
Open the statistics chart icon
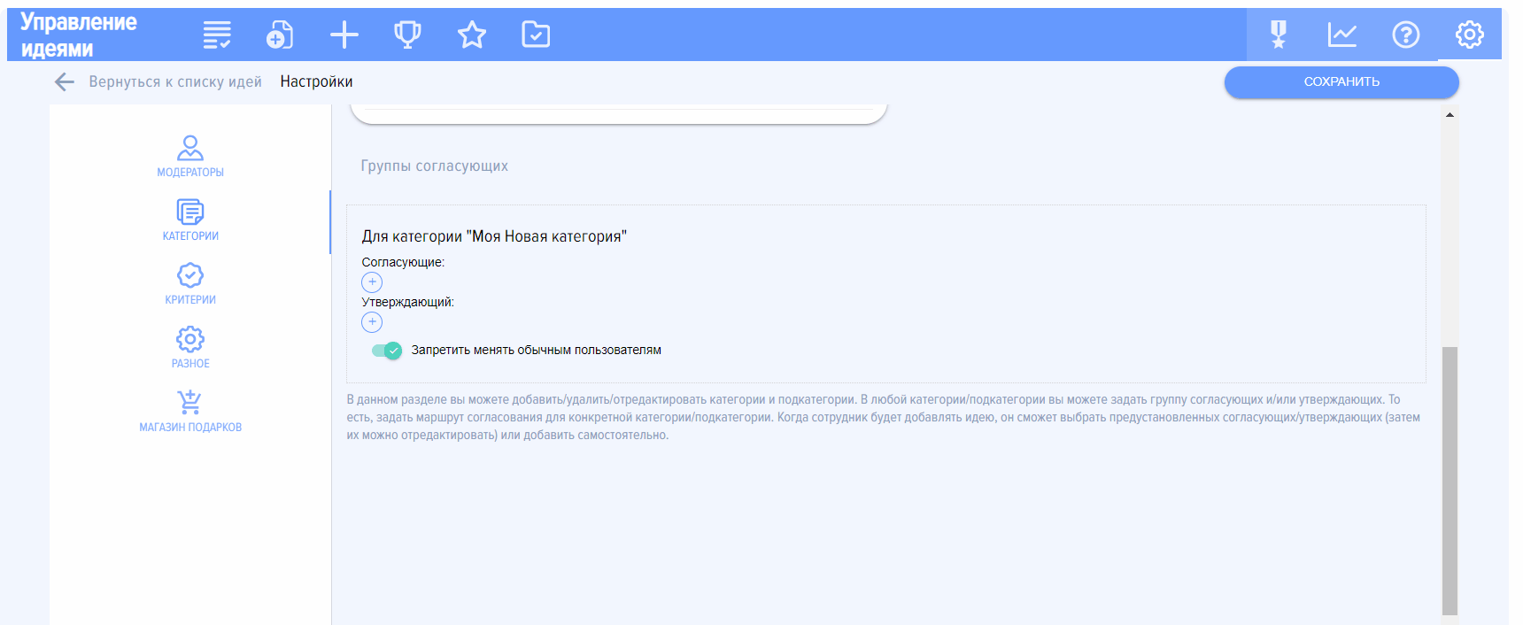pos(1341,35)
